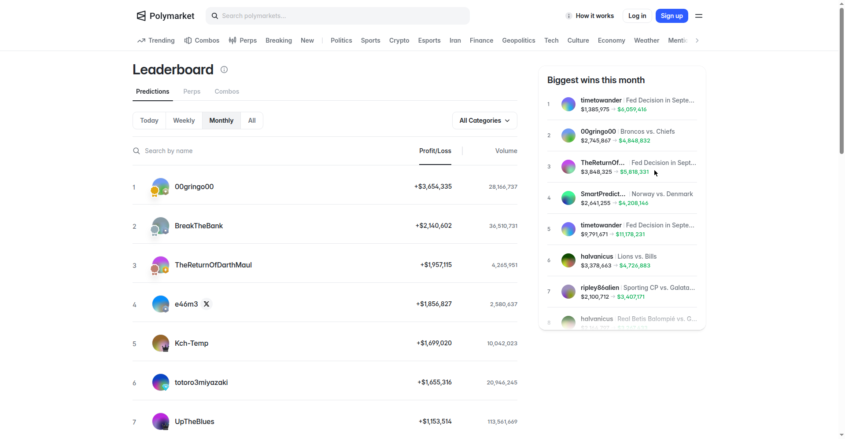Open e46m3 trader name
Image resolution: width=845 pixels, height=439 pixels.
(x=186, y=304)
